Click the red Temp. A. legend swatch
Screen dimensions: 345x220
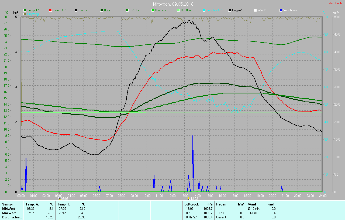coord(50,10)
